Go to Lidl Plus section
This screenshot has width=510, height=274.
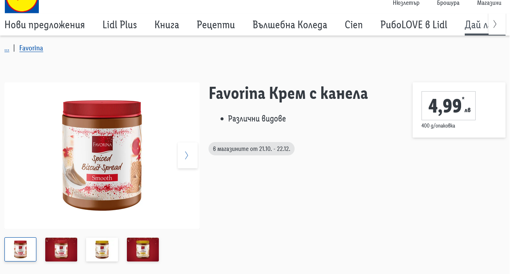(120, 25)
